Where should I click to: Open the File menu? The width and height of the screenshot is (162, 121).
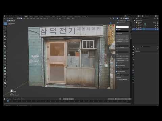click(7, 16)
